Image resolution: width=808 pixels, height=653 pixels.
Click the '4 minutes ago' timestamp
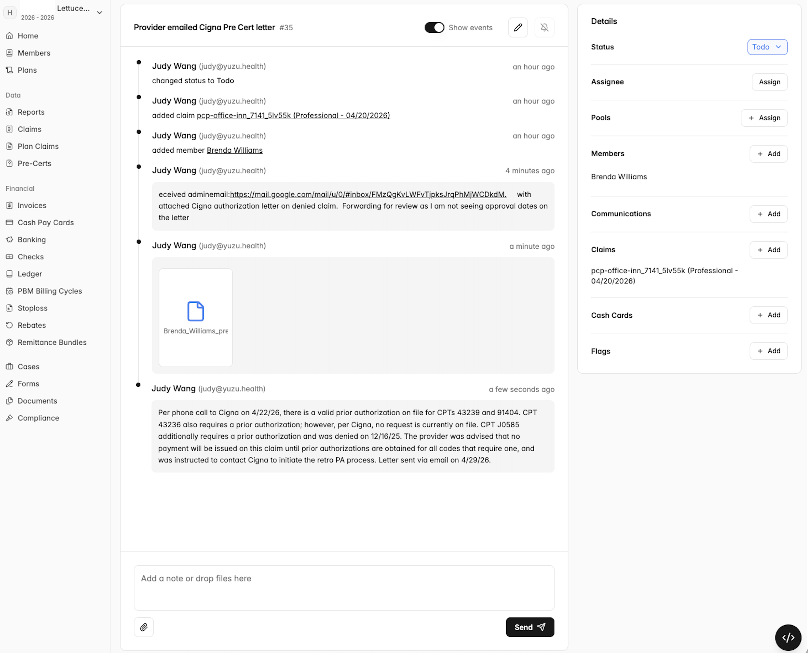tap(530, 171)
